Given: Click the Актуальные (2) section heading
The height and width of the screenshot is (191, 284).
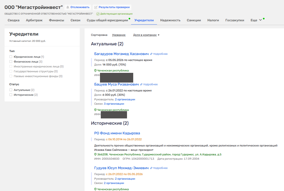Looking at the screenshot, I should (107, 44).
